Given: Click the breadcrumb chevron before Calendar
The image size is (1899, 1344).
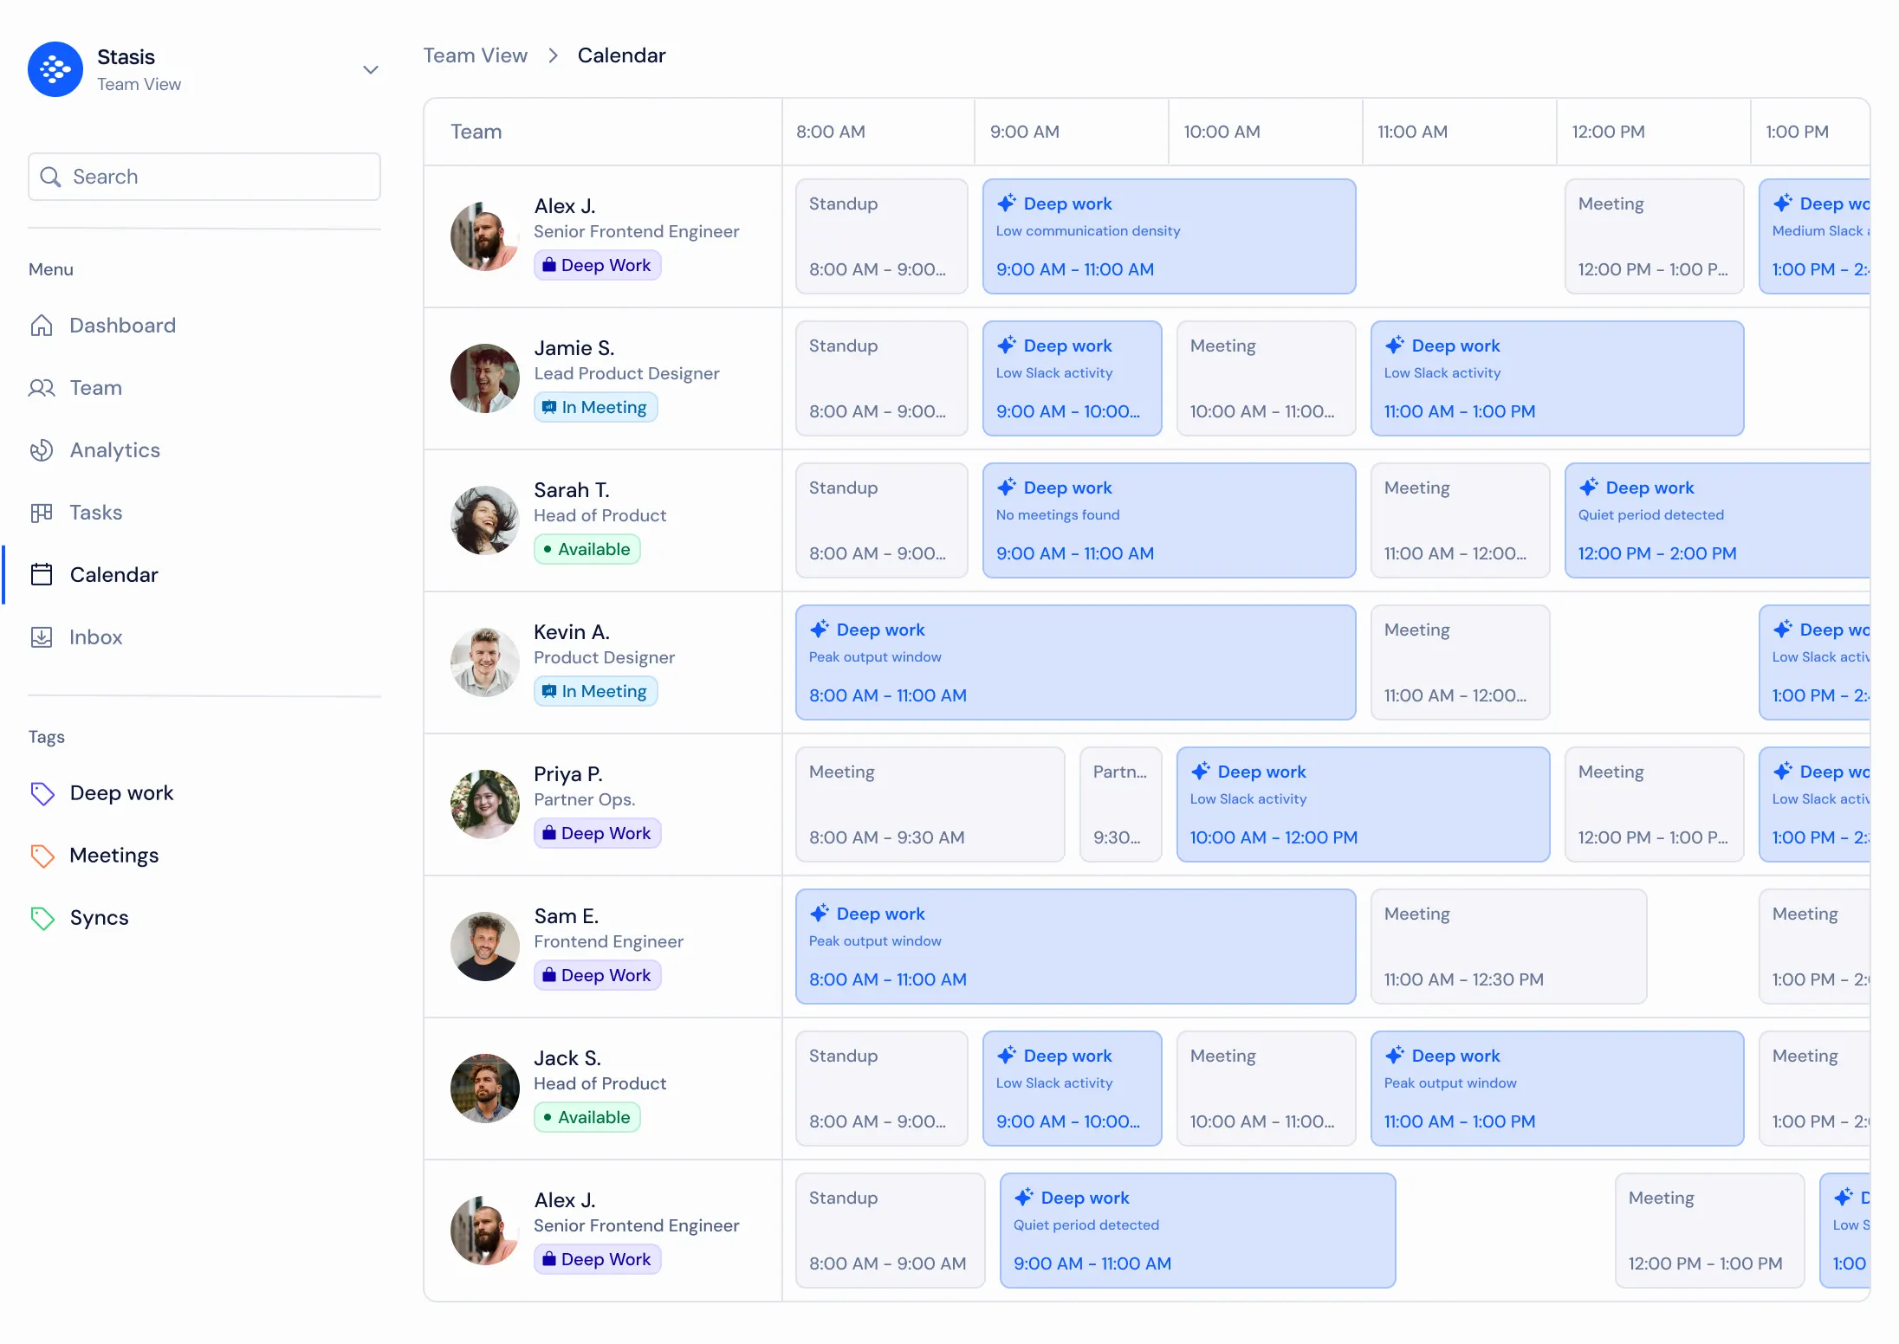Looking at the screenshot, I should (553, 55).
